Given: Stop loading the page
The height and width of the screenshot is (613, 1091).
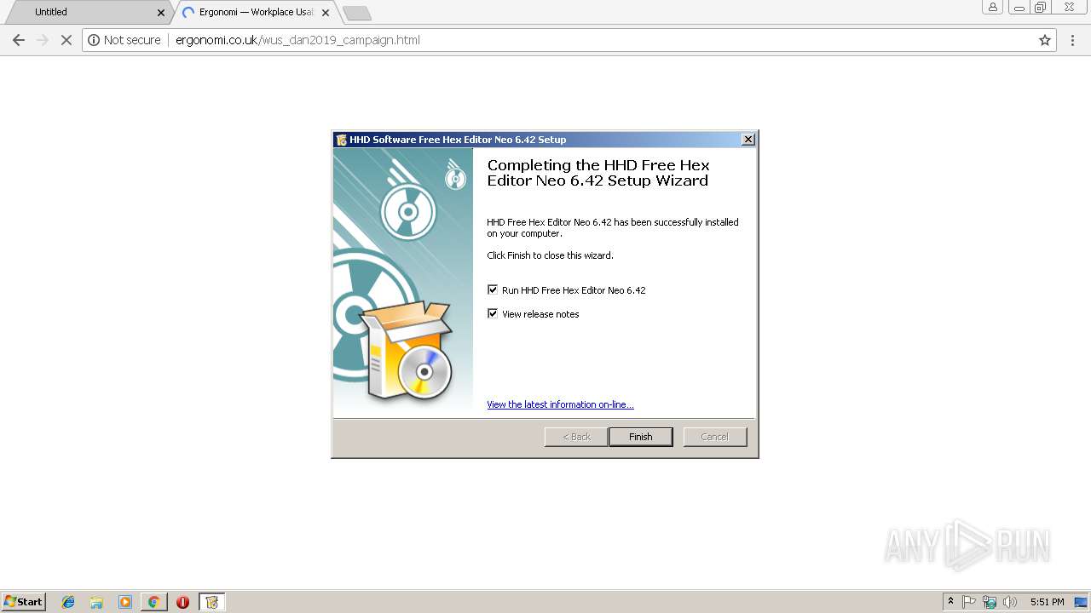Looking at the screenshot, I should [66, 40].
